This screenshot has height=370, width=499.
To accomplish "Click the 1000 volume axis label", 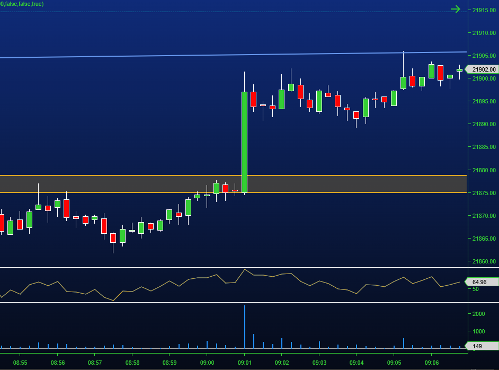I will click(479, 331).
